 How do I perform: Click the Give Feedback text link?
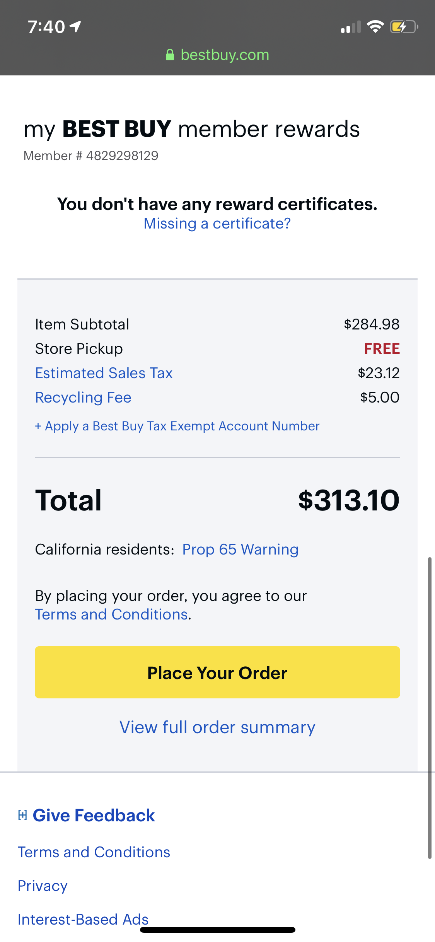tap(94, 815)
